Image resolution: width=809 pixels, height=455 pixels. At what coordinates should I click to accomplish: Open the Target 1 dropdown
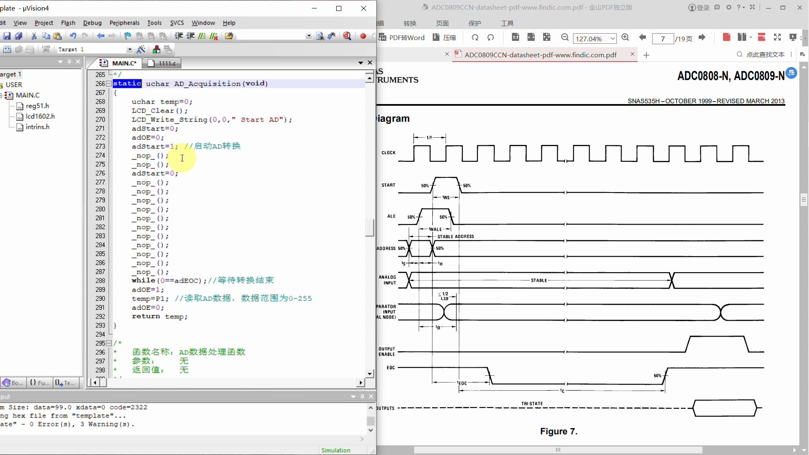click(x=129, y=50)
